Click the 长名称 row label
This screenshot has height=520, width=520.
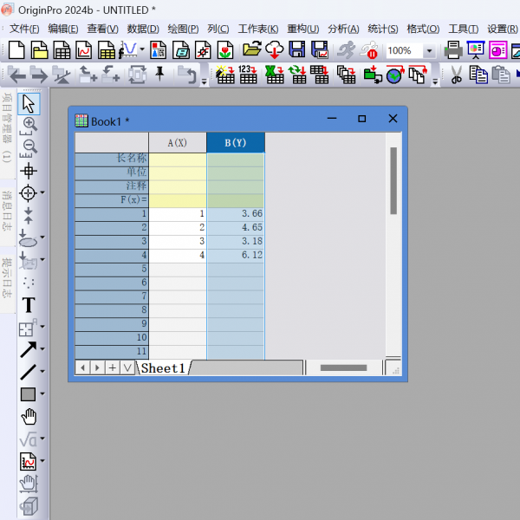(x=112, y=159)
